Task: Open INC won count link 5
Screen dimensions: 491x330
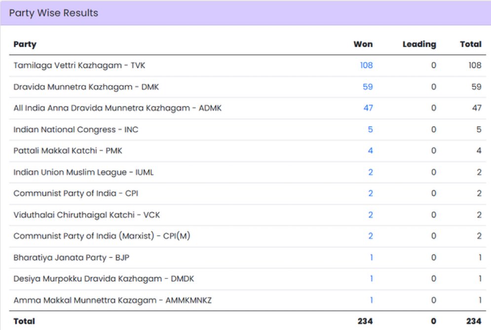Action: (x=370, y=129)
